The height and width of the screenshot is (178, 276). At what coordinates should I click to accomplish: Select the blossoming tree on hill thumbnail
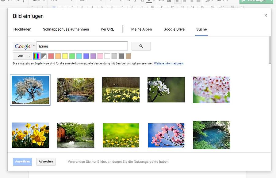coord(30,90)
